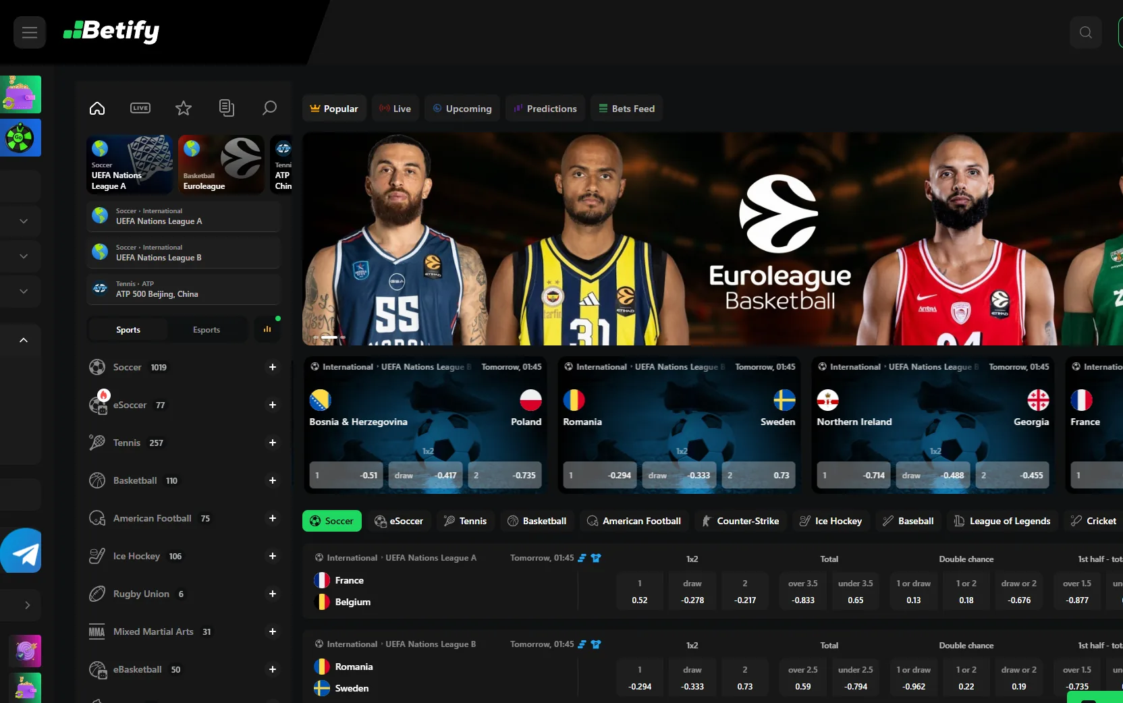Open the bet slip document icon

(227, 108)
